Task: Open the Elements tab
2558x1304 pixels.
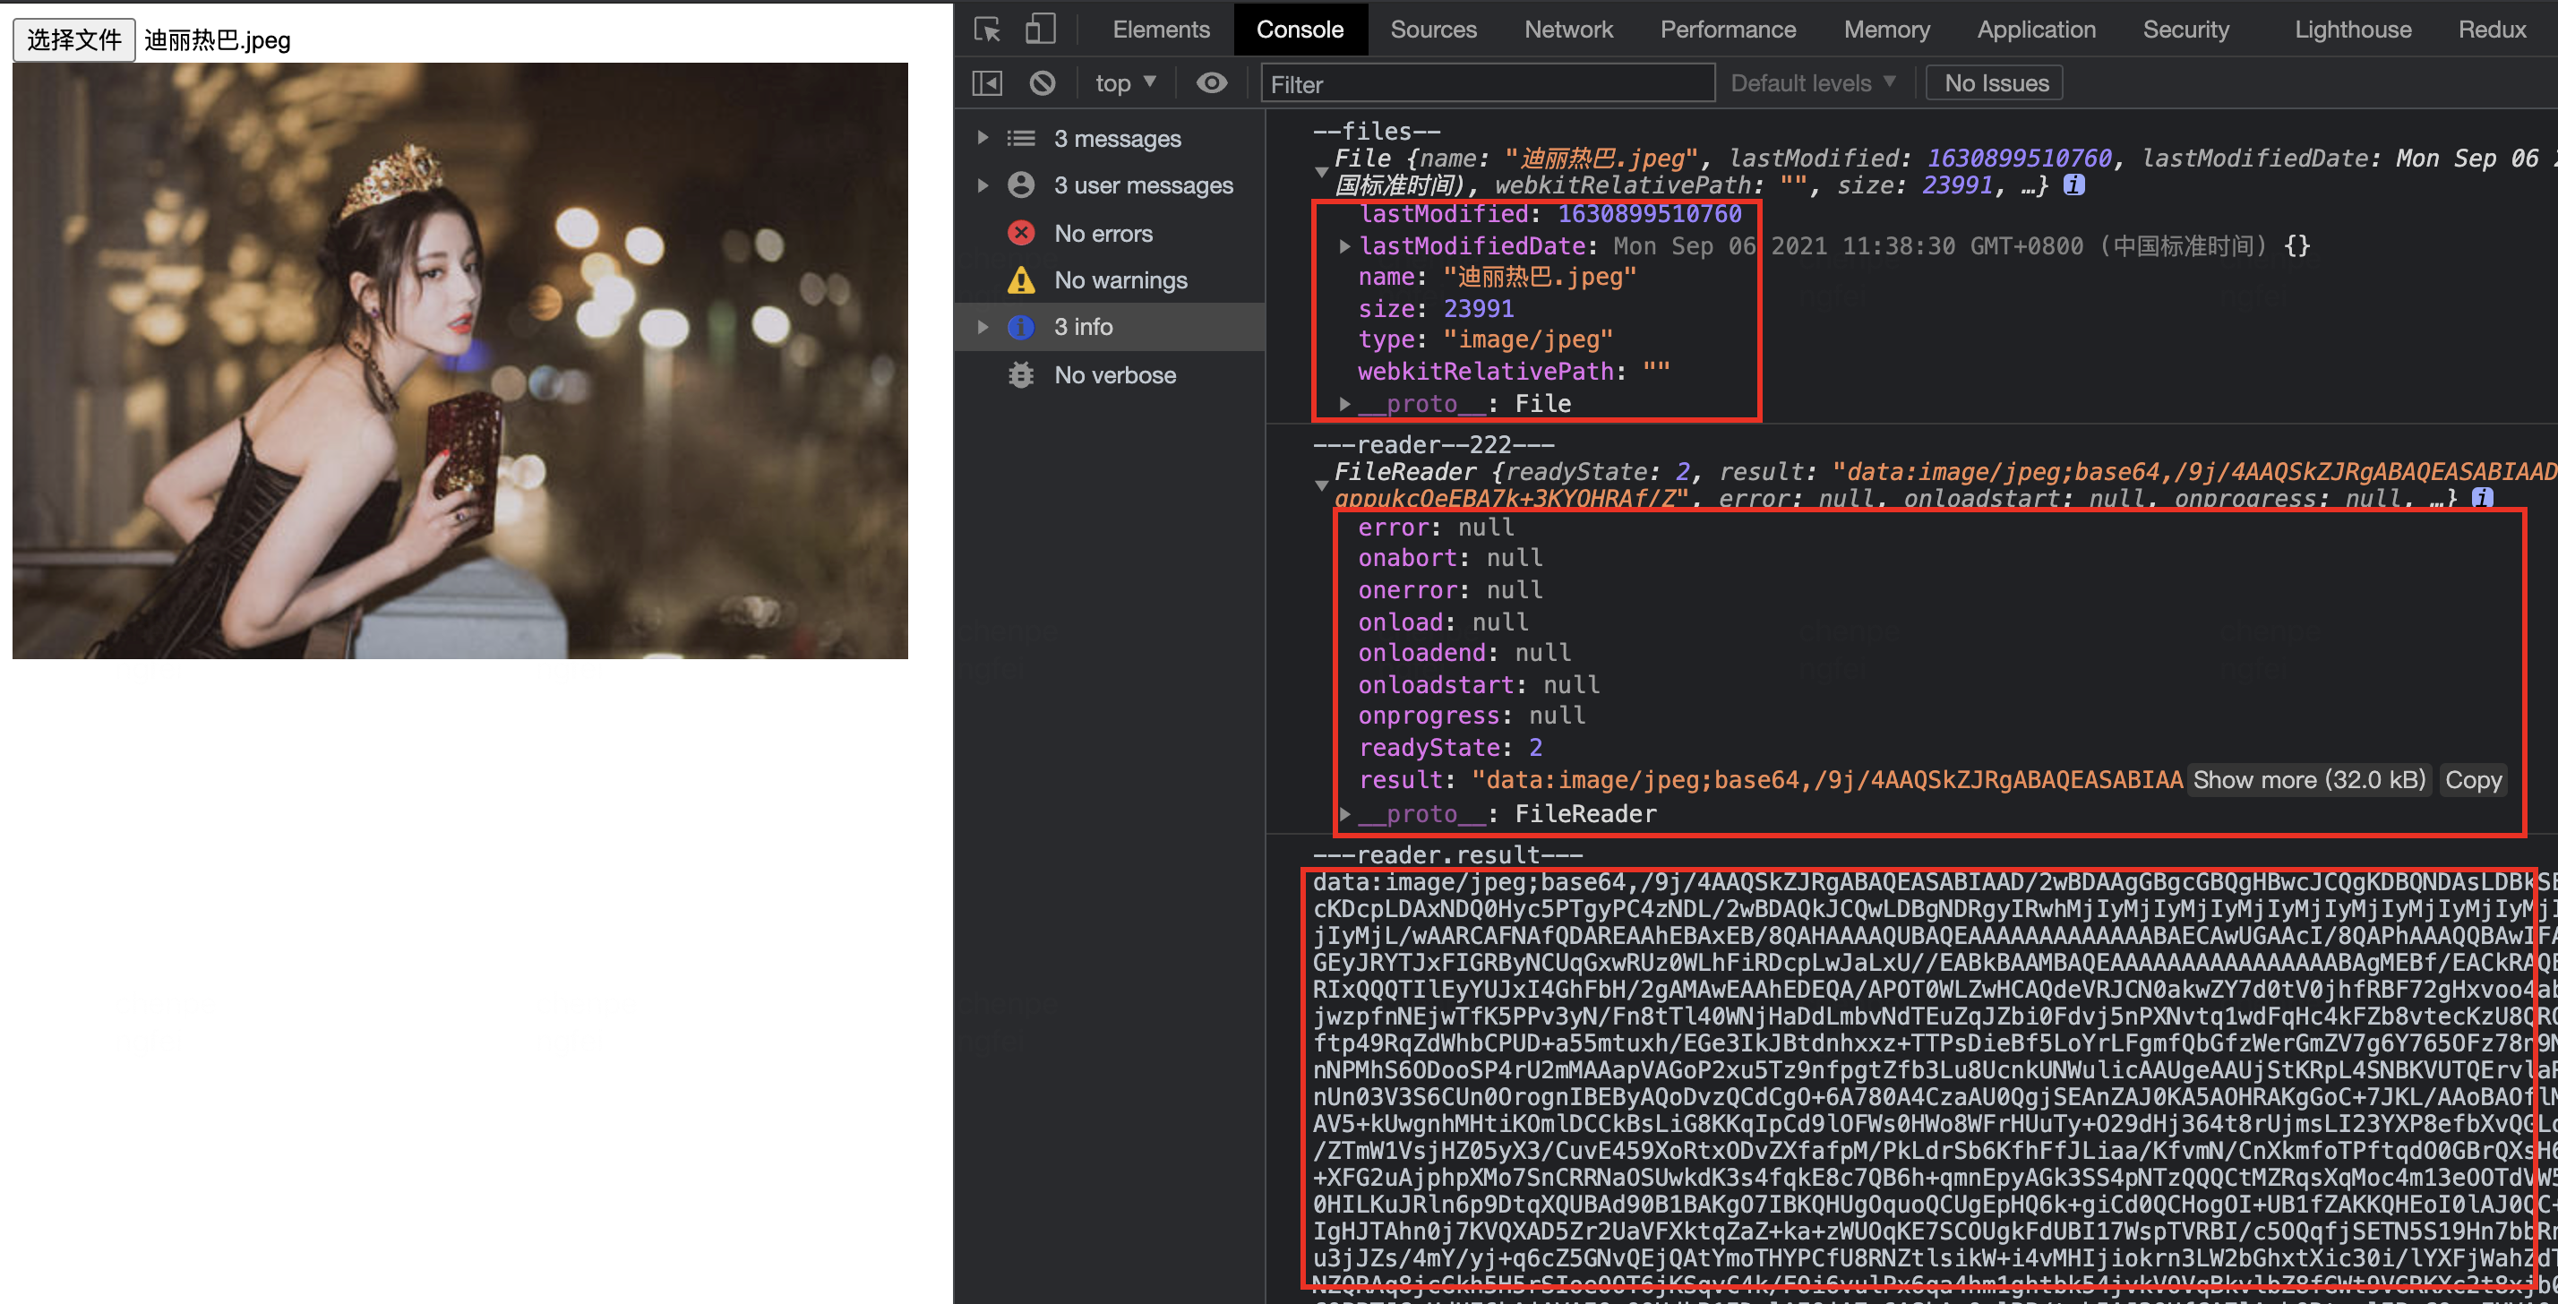Action: point(1161,29)
